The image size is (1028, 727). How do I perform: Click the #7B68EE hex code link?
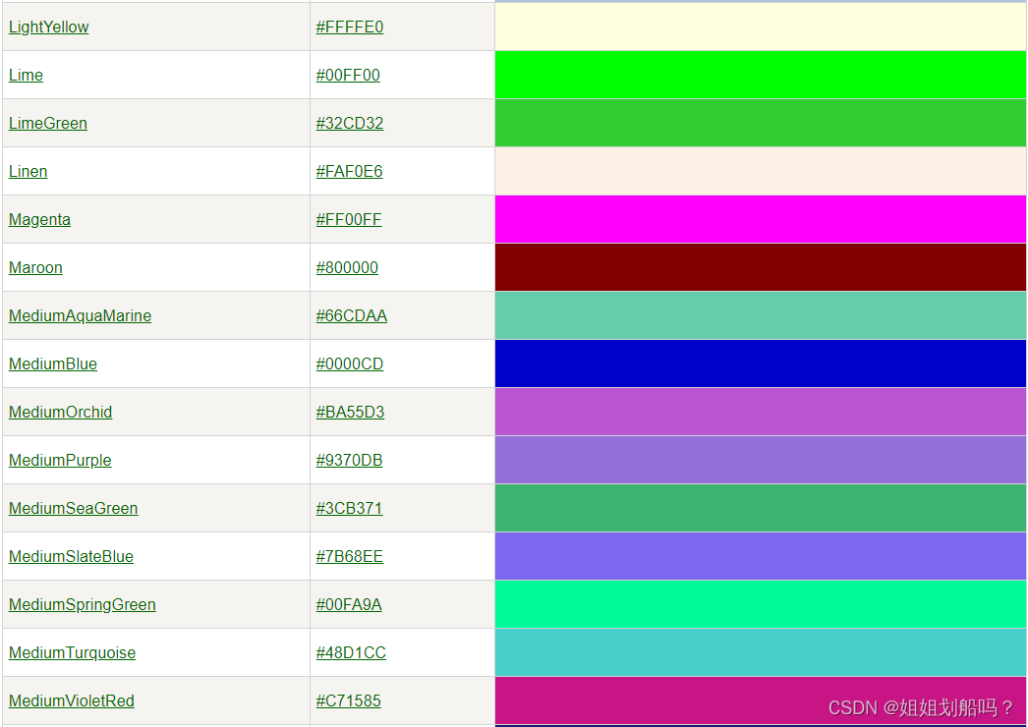(x=350, y=557)
